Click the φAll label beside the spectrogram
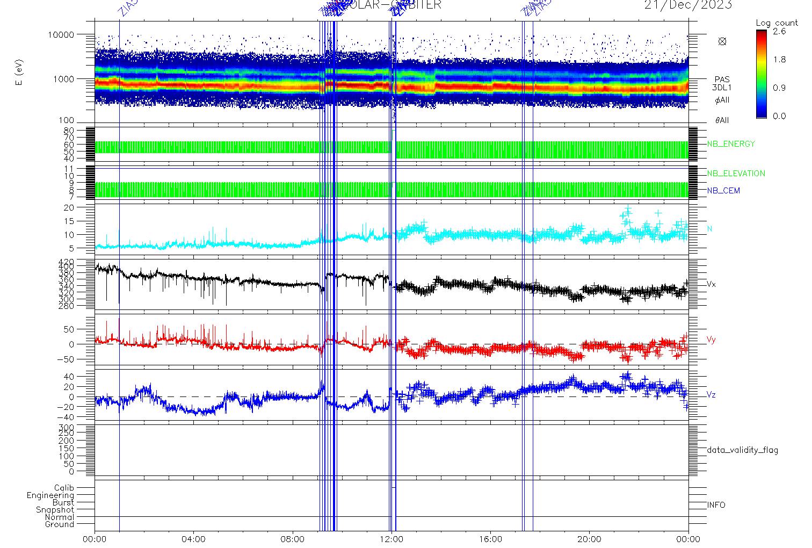812x548 pixels. (x=722, y=100)
